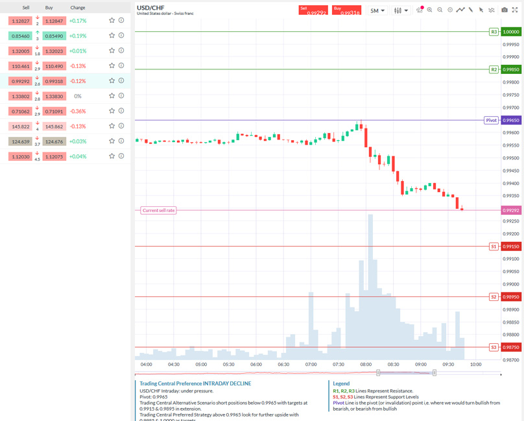Open info icon for 124.639 row
This screenshot has height=421, width=524.
point(121,141)
